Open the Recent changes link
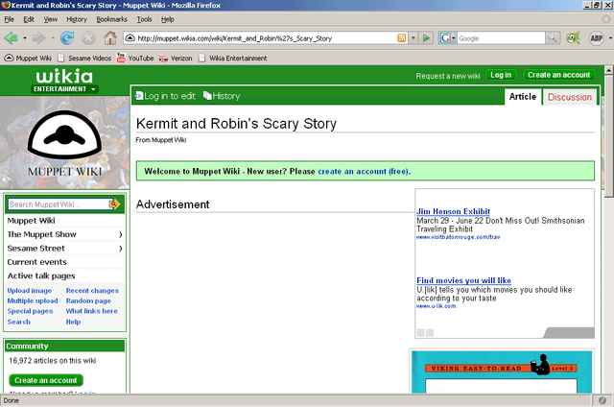The width and height of the screenshot is (614, 407). (92, 291)
